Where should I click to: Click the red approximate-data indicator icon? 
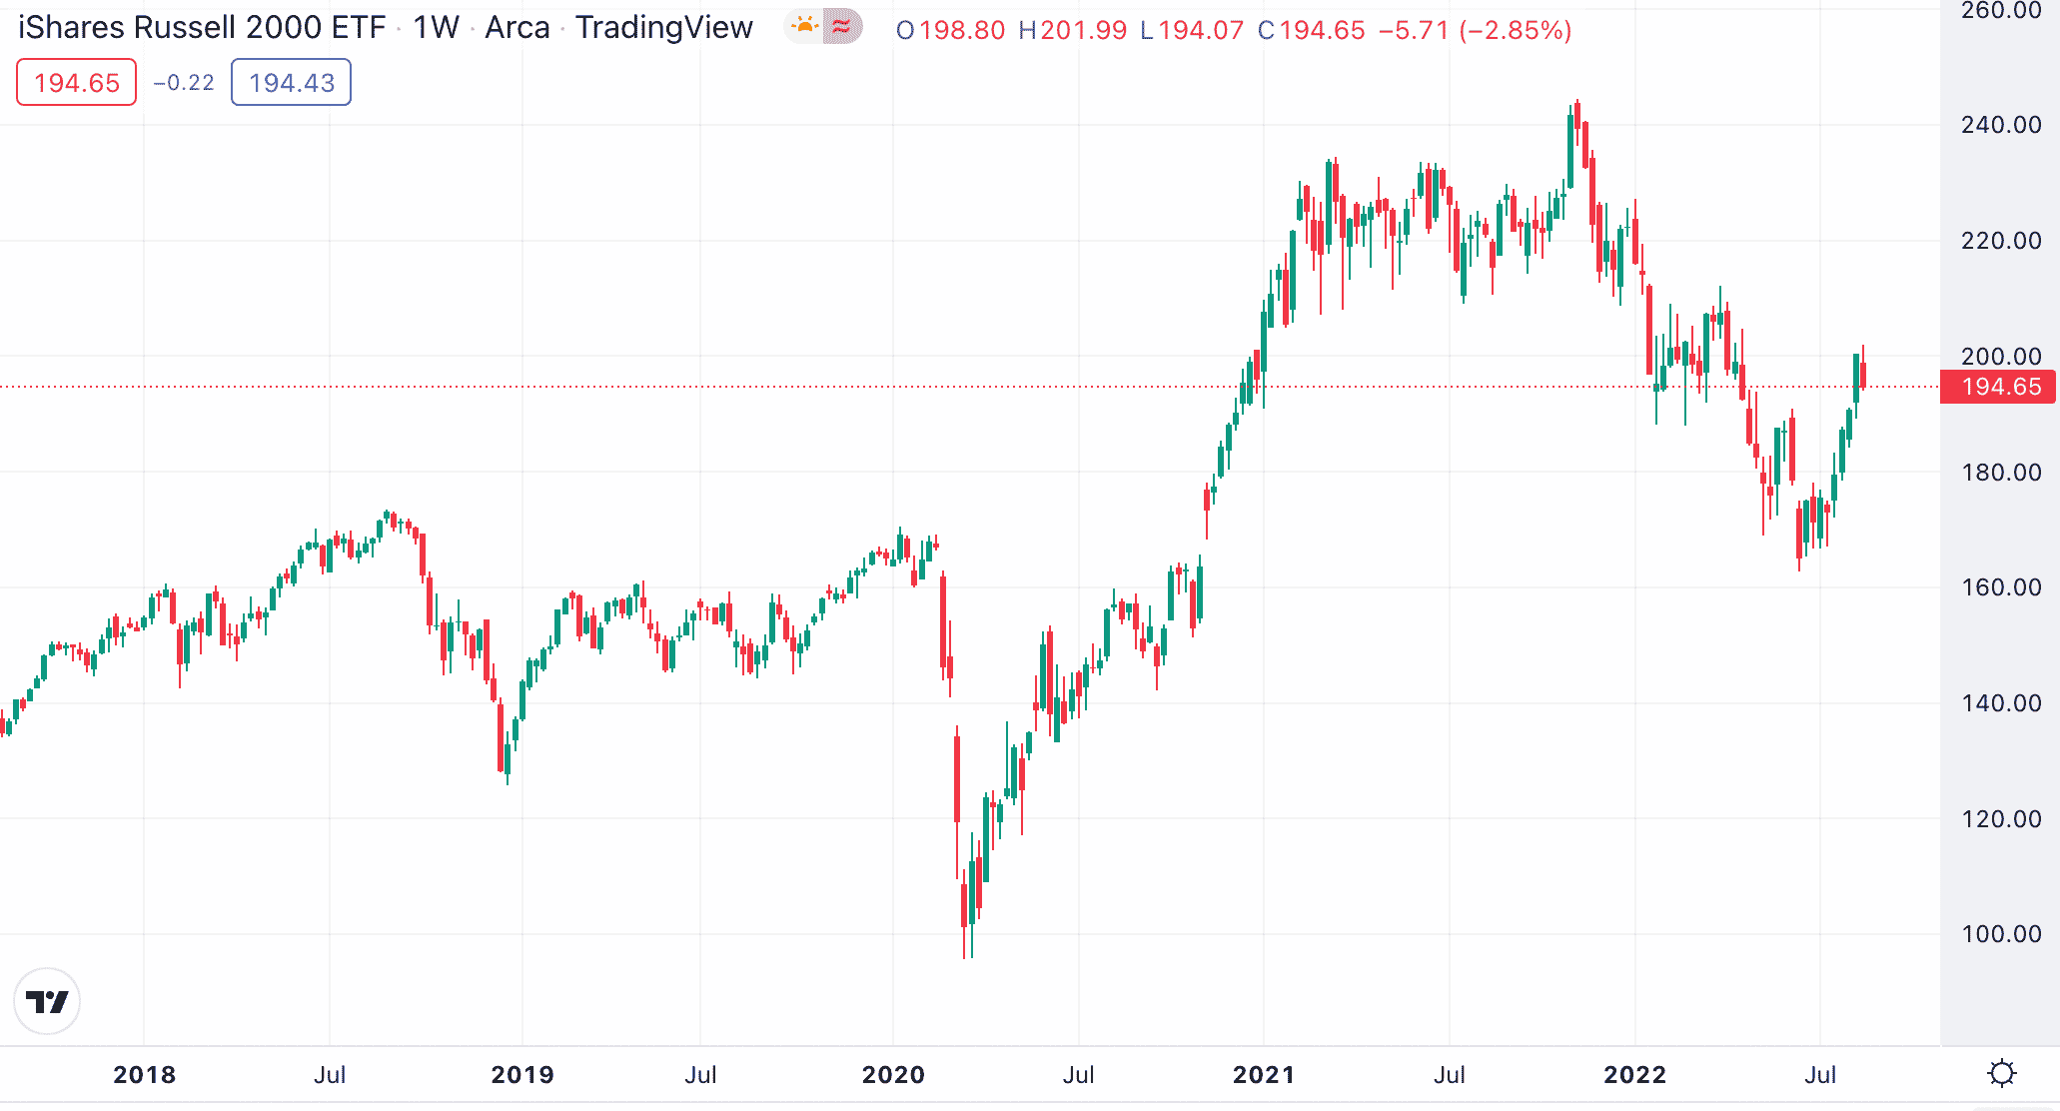[842, 27]
